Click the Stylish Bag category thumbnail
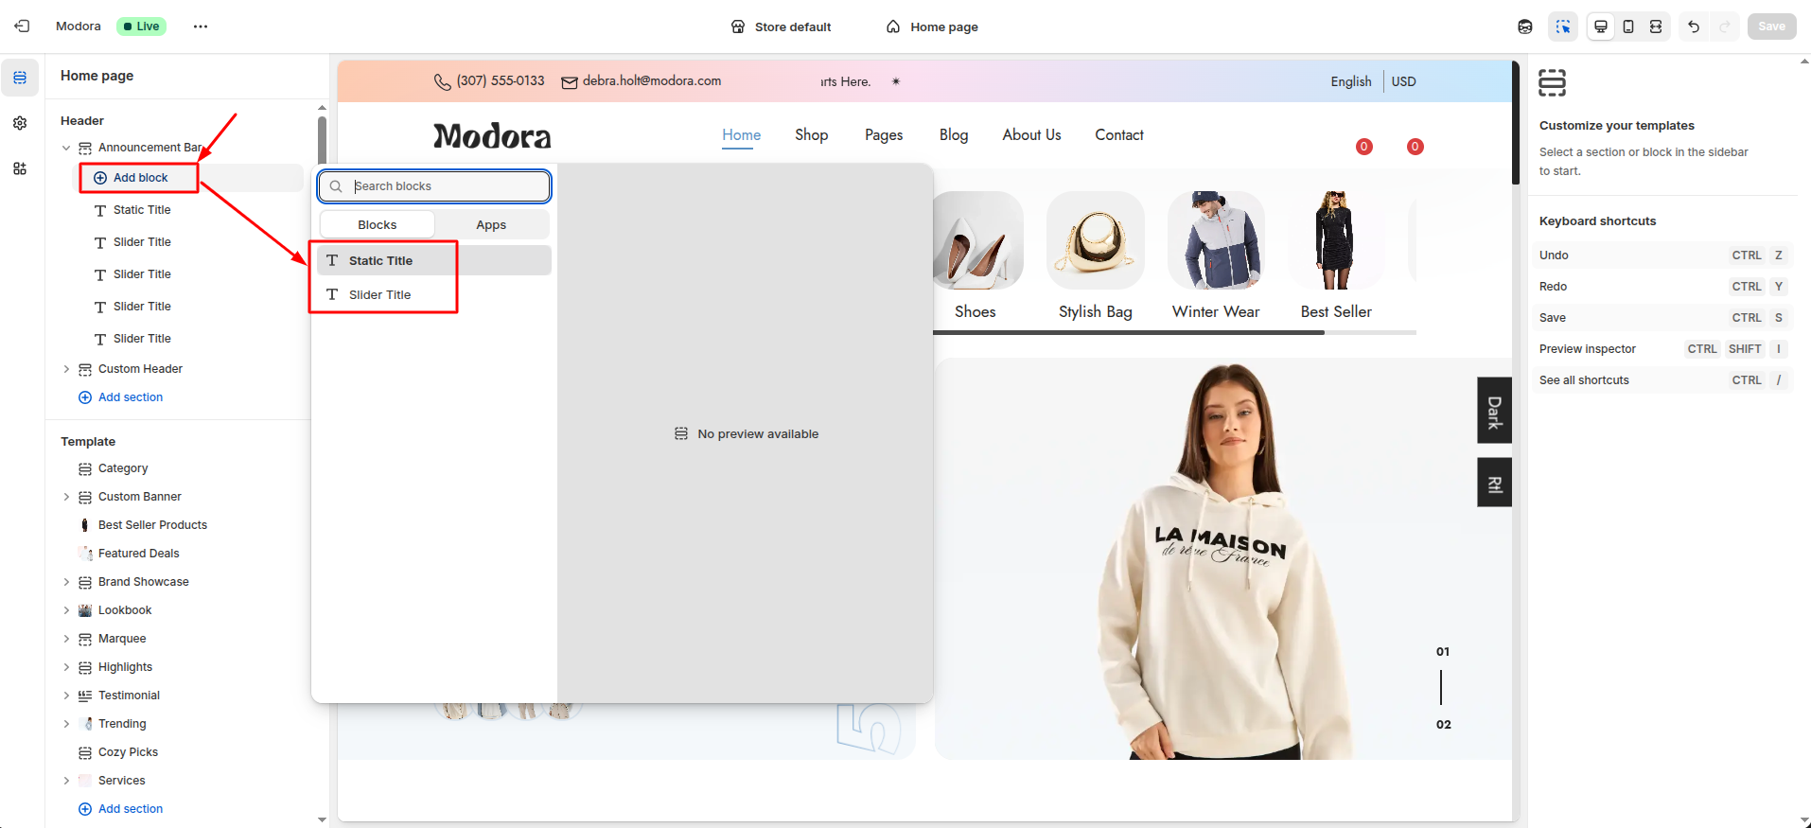1811x828 pixels. (1096, 240)
